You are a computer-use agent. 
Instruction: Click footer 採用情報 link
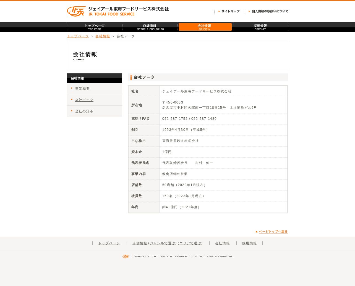point(249,243)
